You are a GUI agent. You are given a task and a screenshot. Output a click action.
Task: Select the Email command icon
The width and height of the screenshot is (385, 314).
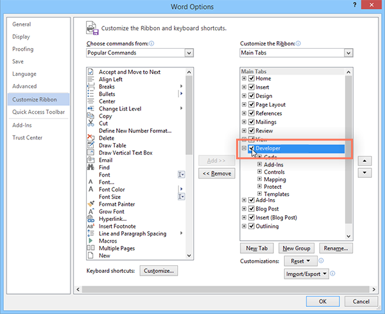click(90, 160)
